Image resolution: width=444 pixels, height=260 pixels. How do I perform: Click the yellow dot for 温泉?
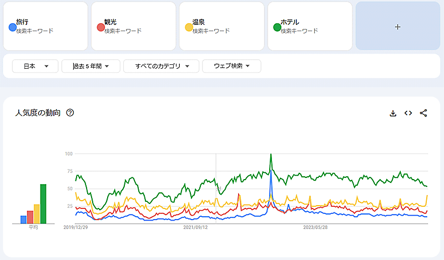[x=189, y=27]
